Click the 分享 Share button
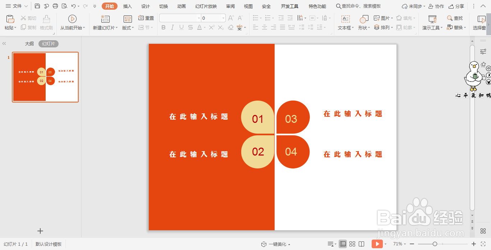 click(x=456, y=6)
